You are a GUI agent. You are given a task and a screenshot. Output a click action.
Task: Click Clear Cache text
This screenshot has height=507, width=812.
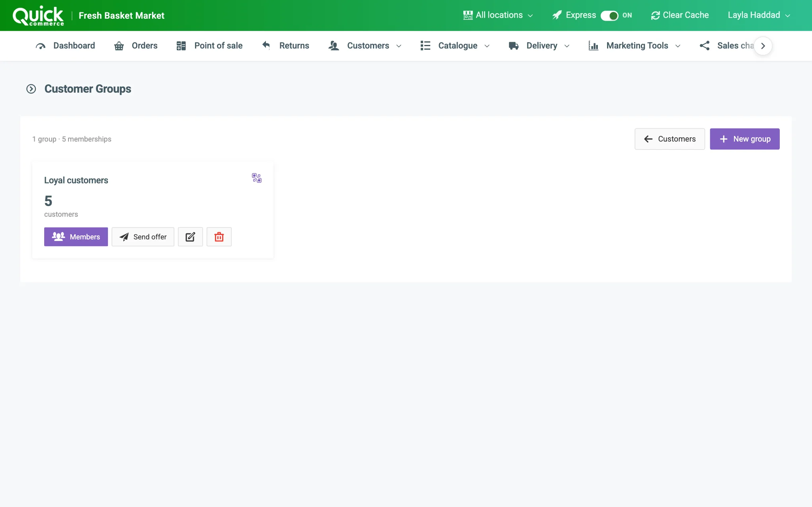[686, 15]
